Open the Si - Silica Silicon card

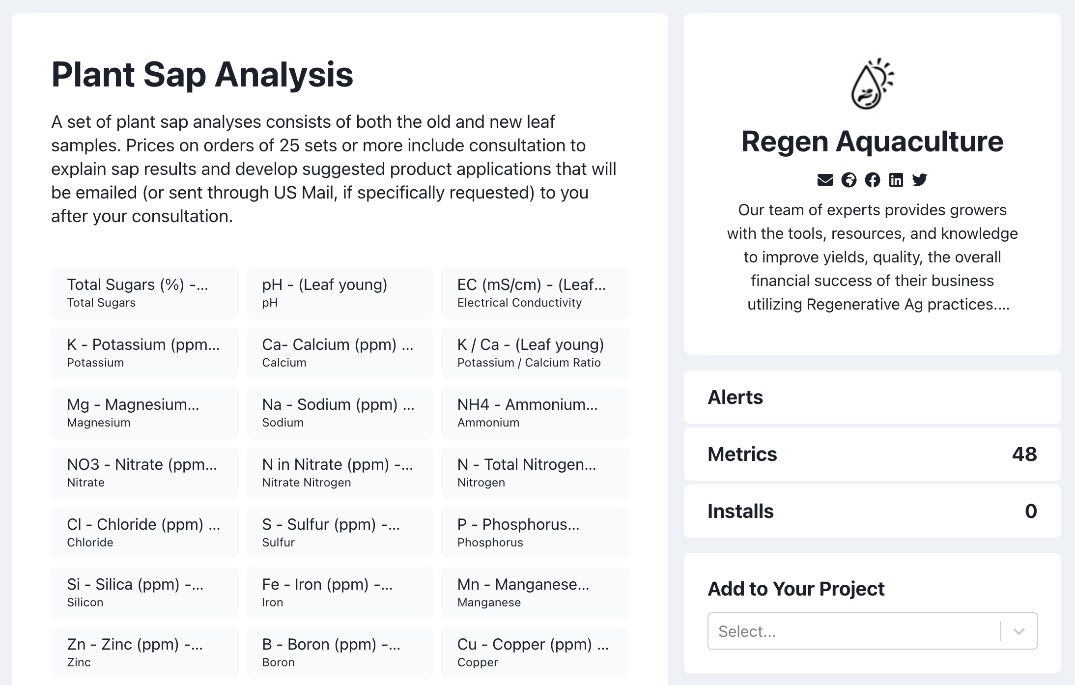click(x=144, y=593)
